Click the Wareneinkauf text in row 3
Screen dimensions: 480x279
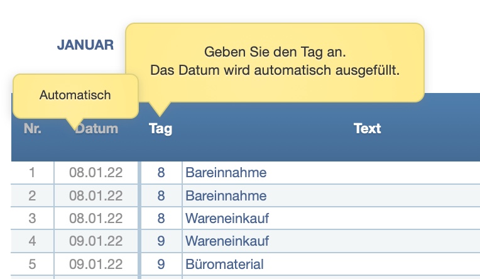[227, 219]
